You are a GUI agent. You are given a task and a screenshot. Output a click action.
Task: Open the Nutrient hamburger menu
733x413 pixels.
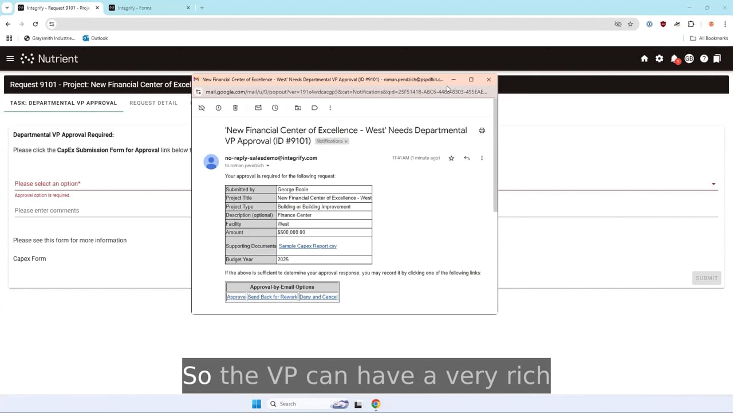(x=10, y=58)
